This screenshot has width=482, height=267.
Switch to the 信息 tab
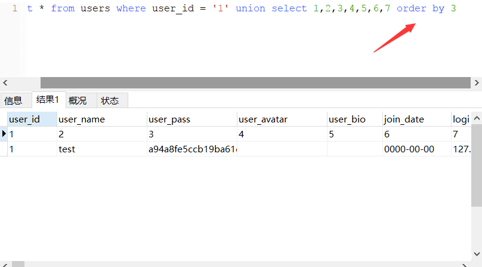pyautogui.click(x=14, y=100)
